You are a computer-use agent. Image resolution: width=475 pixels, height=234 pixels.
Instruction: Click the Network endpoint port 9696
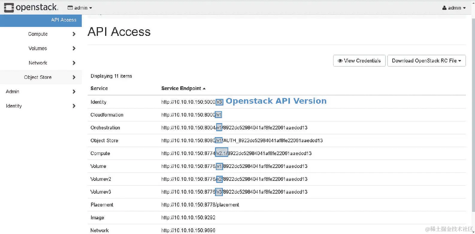(188, 230)
